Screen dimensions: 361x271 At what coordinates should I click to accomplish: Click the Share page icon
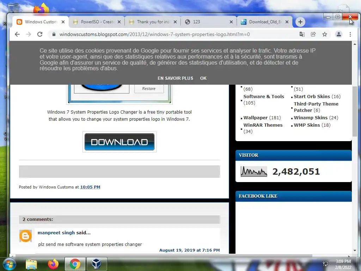[313, 34]
